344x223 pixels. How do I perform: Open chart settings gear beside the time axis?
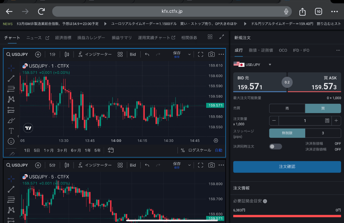coord(216,141)
